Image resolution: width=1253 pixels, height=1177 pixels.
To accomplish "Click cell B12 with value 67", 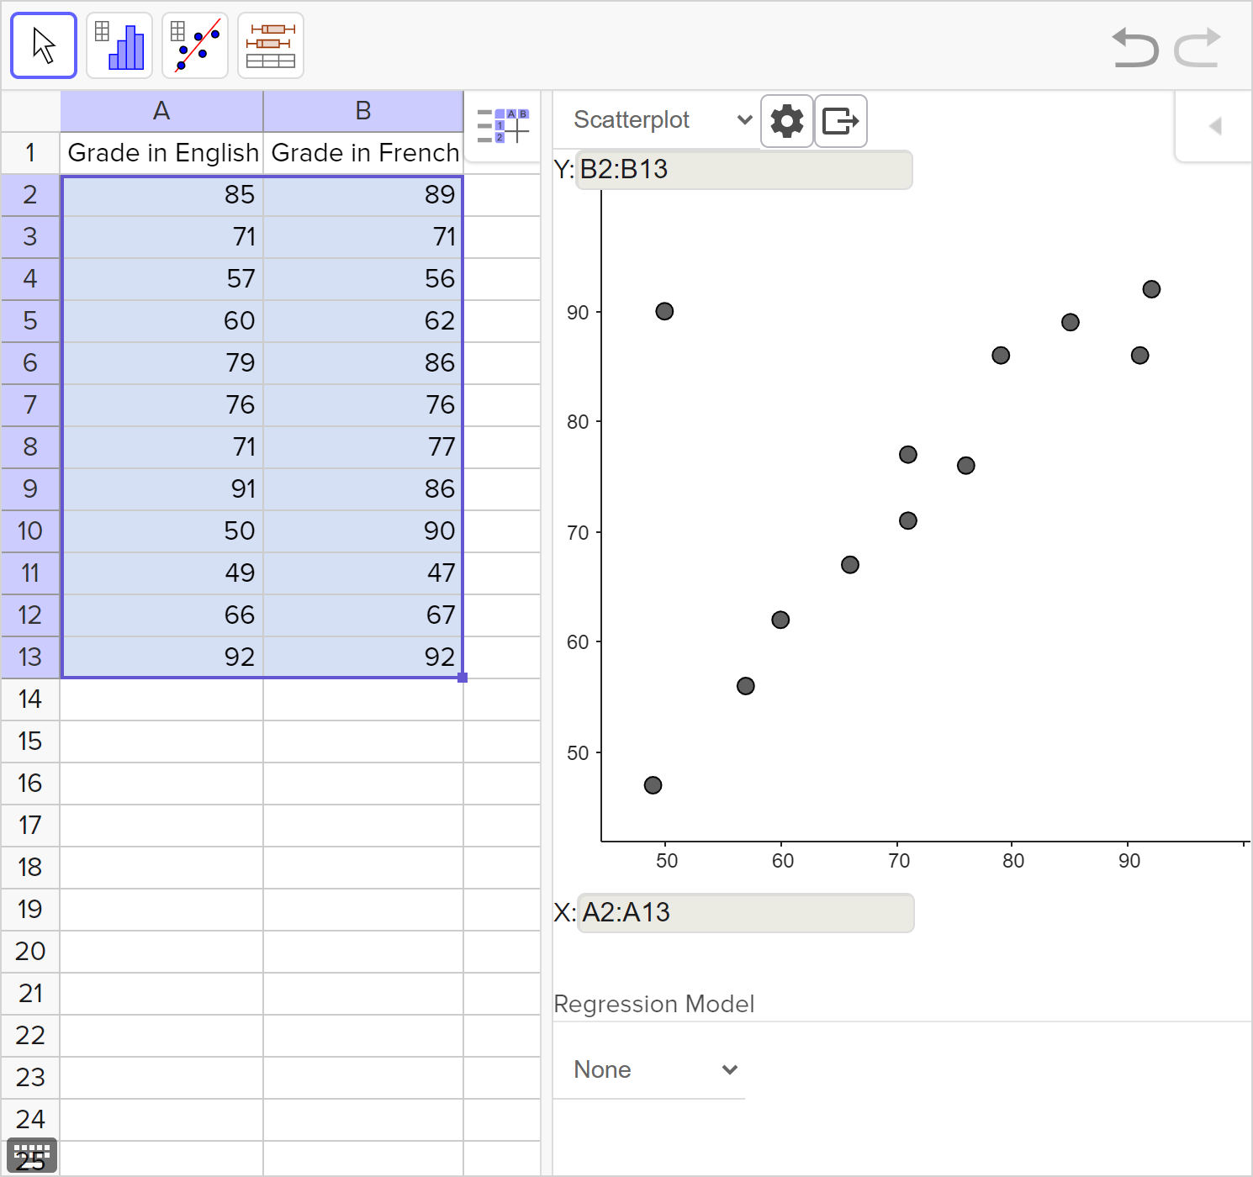I will point(363,615).
